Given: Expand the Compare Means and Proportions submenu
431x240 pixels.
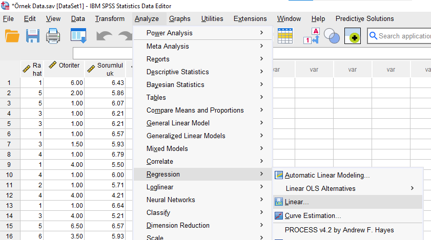Looking at the screenshot, I should 195,110.
